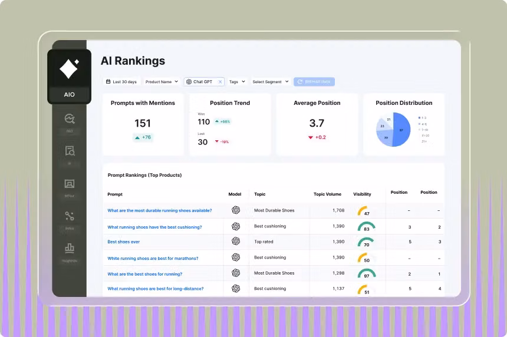This screenshot has height=337, width=507.
Task: Open 'What are the best shoes for running?' prompt
Action: tap(144, 274)
